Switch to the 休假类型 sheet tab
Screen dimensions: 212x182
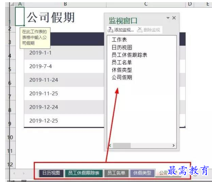click(142, 173)
